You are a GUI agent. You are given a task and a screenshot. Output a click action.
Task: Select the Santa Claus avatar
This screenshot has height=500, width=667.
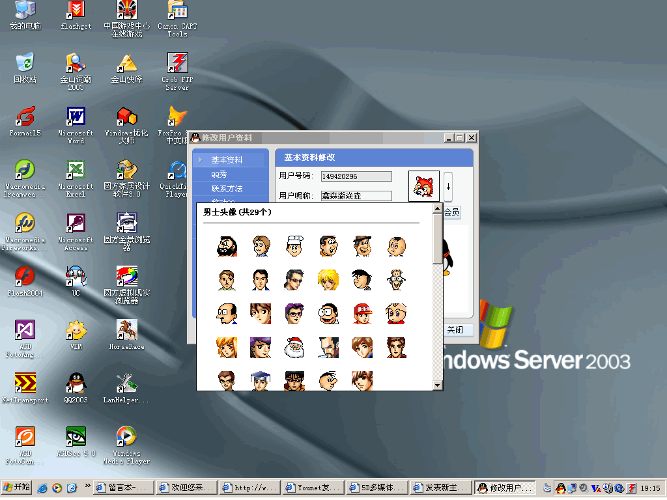tap(294, 348)
